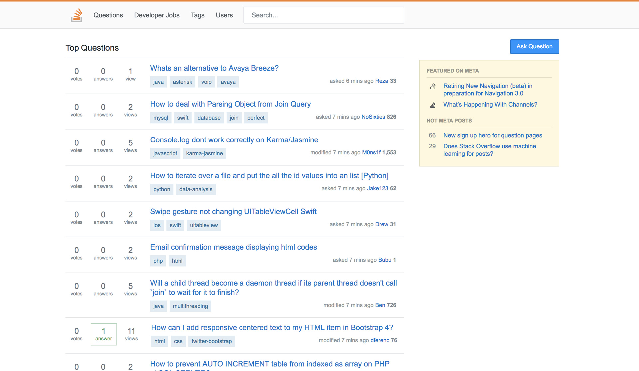Select the karma-jasmine tag
Image resolution: width=639 pixels, height=371 pixels.
pyautogui.click(x=204, y=153)
